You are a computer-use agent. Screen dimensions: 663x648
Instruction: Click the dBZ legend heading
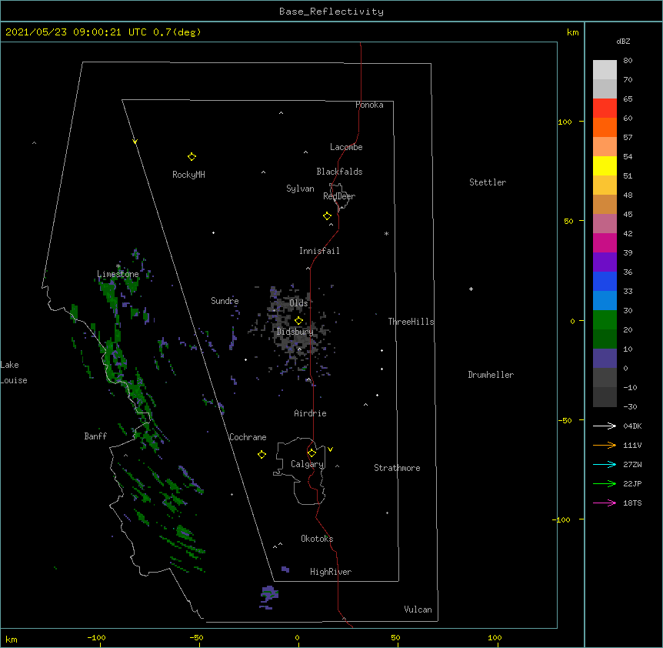click(x=623, y=42)
